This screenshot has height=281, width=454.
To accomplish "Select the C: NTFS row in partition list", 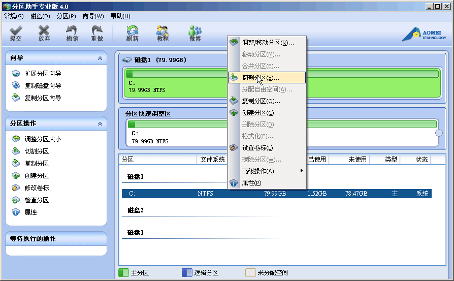I will (x=276, y=194).
